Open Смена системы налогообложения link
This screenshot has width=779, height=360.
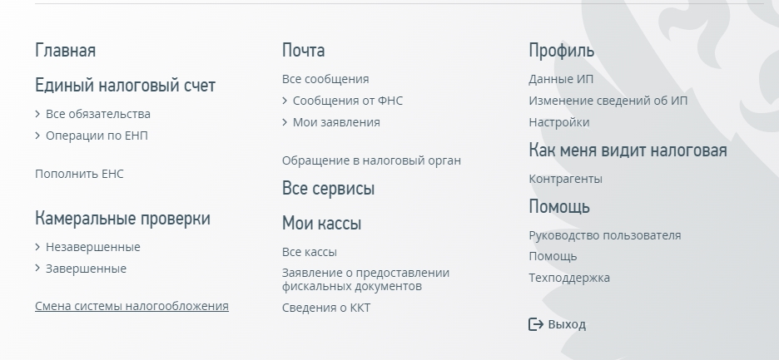131,306
